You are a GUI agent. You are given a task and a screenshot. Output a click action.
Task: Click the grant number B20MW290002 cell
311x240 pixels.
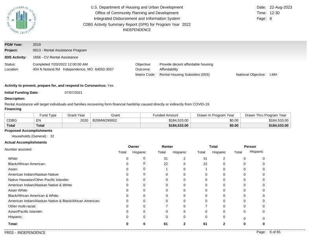pyautogui.click(x=115, y=120)
